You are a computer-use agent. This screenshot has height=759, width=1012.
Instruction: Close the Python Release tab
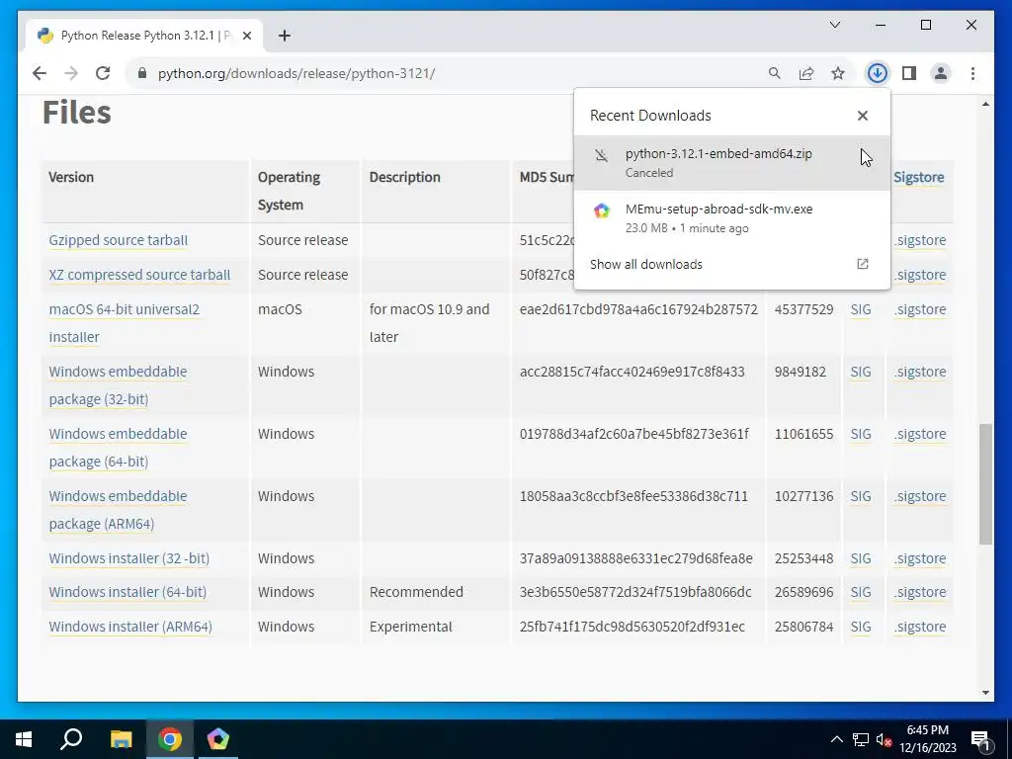pos(246,36)
